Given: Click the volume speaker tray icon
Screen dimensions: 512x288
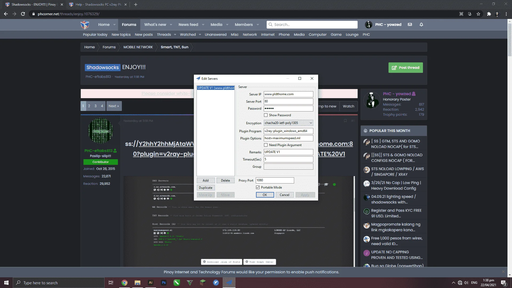Looking at the screenshot, I should pos(466,283).
